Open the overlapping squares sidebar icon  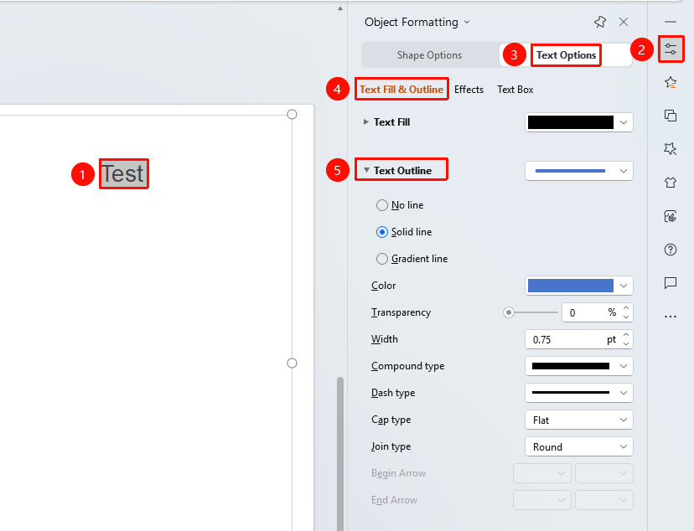point(671,116)
